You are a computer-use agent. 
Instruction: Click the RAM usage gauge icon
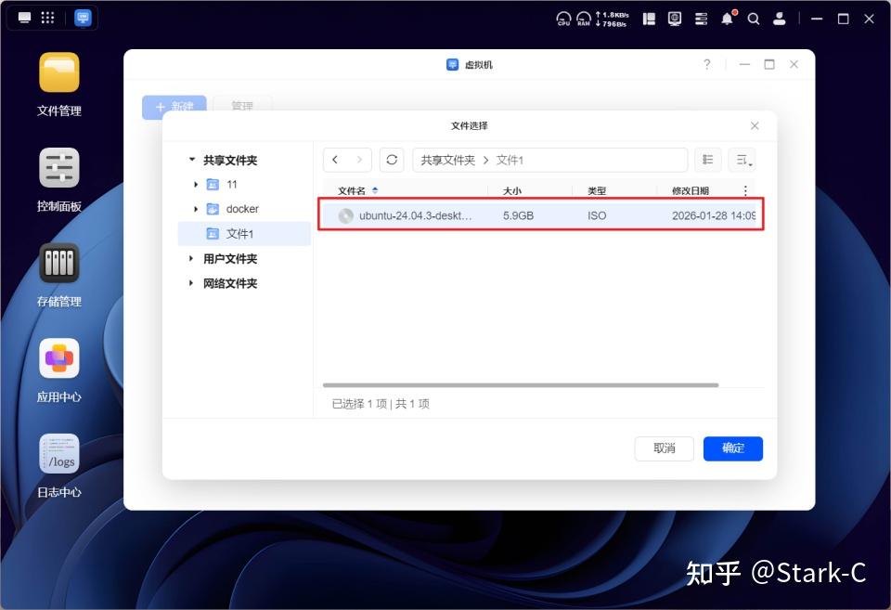click(x=584, y=19)
